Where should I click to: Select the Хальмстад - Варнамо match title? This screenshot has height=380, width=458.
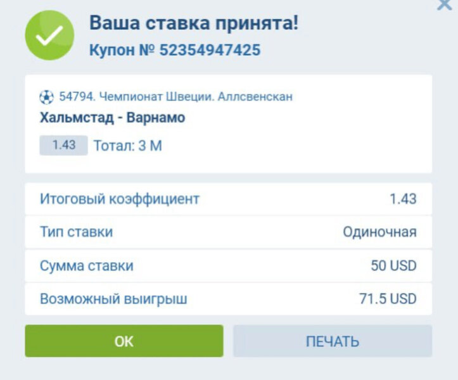point(112,118)
